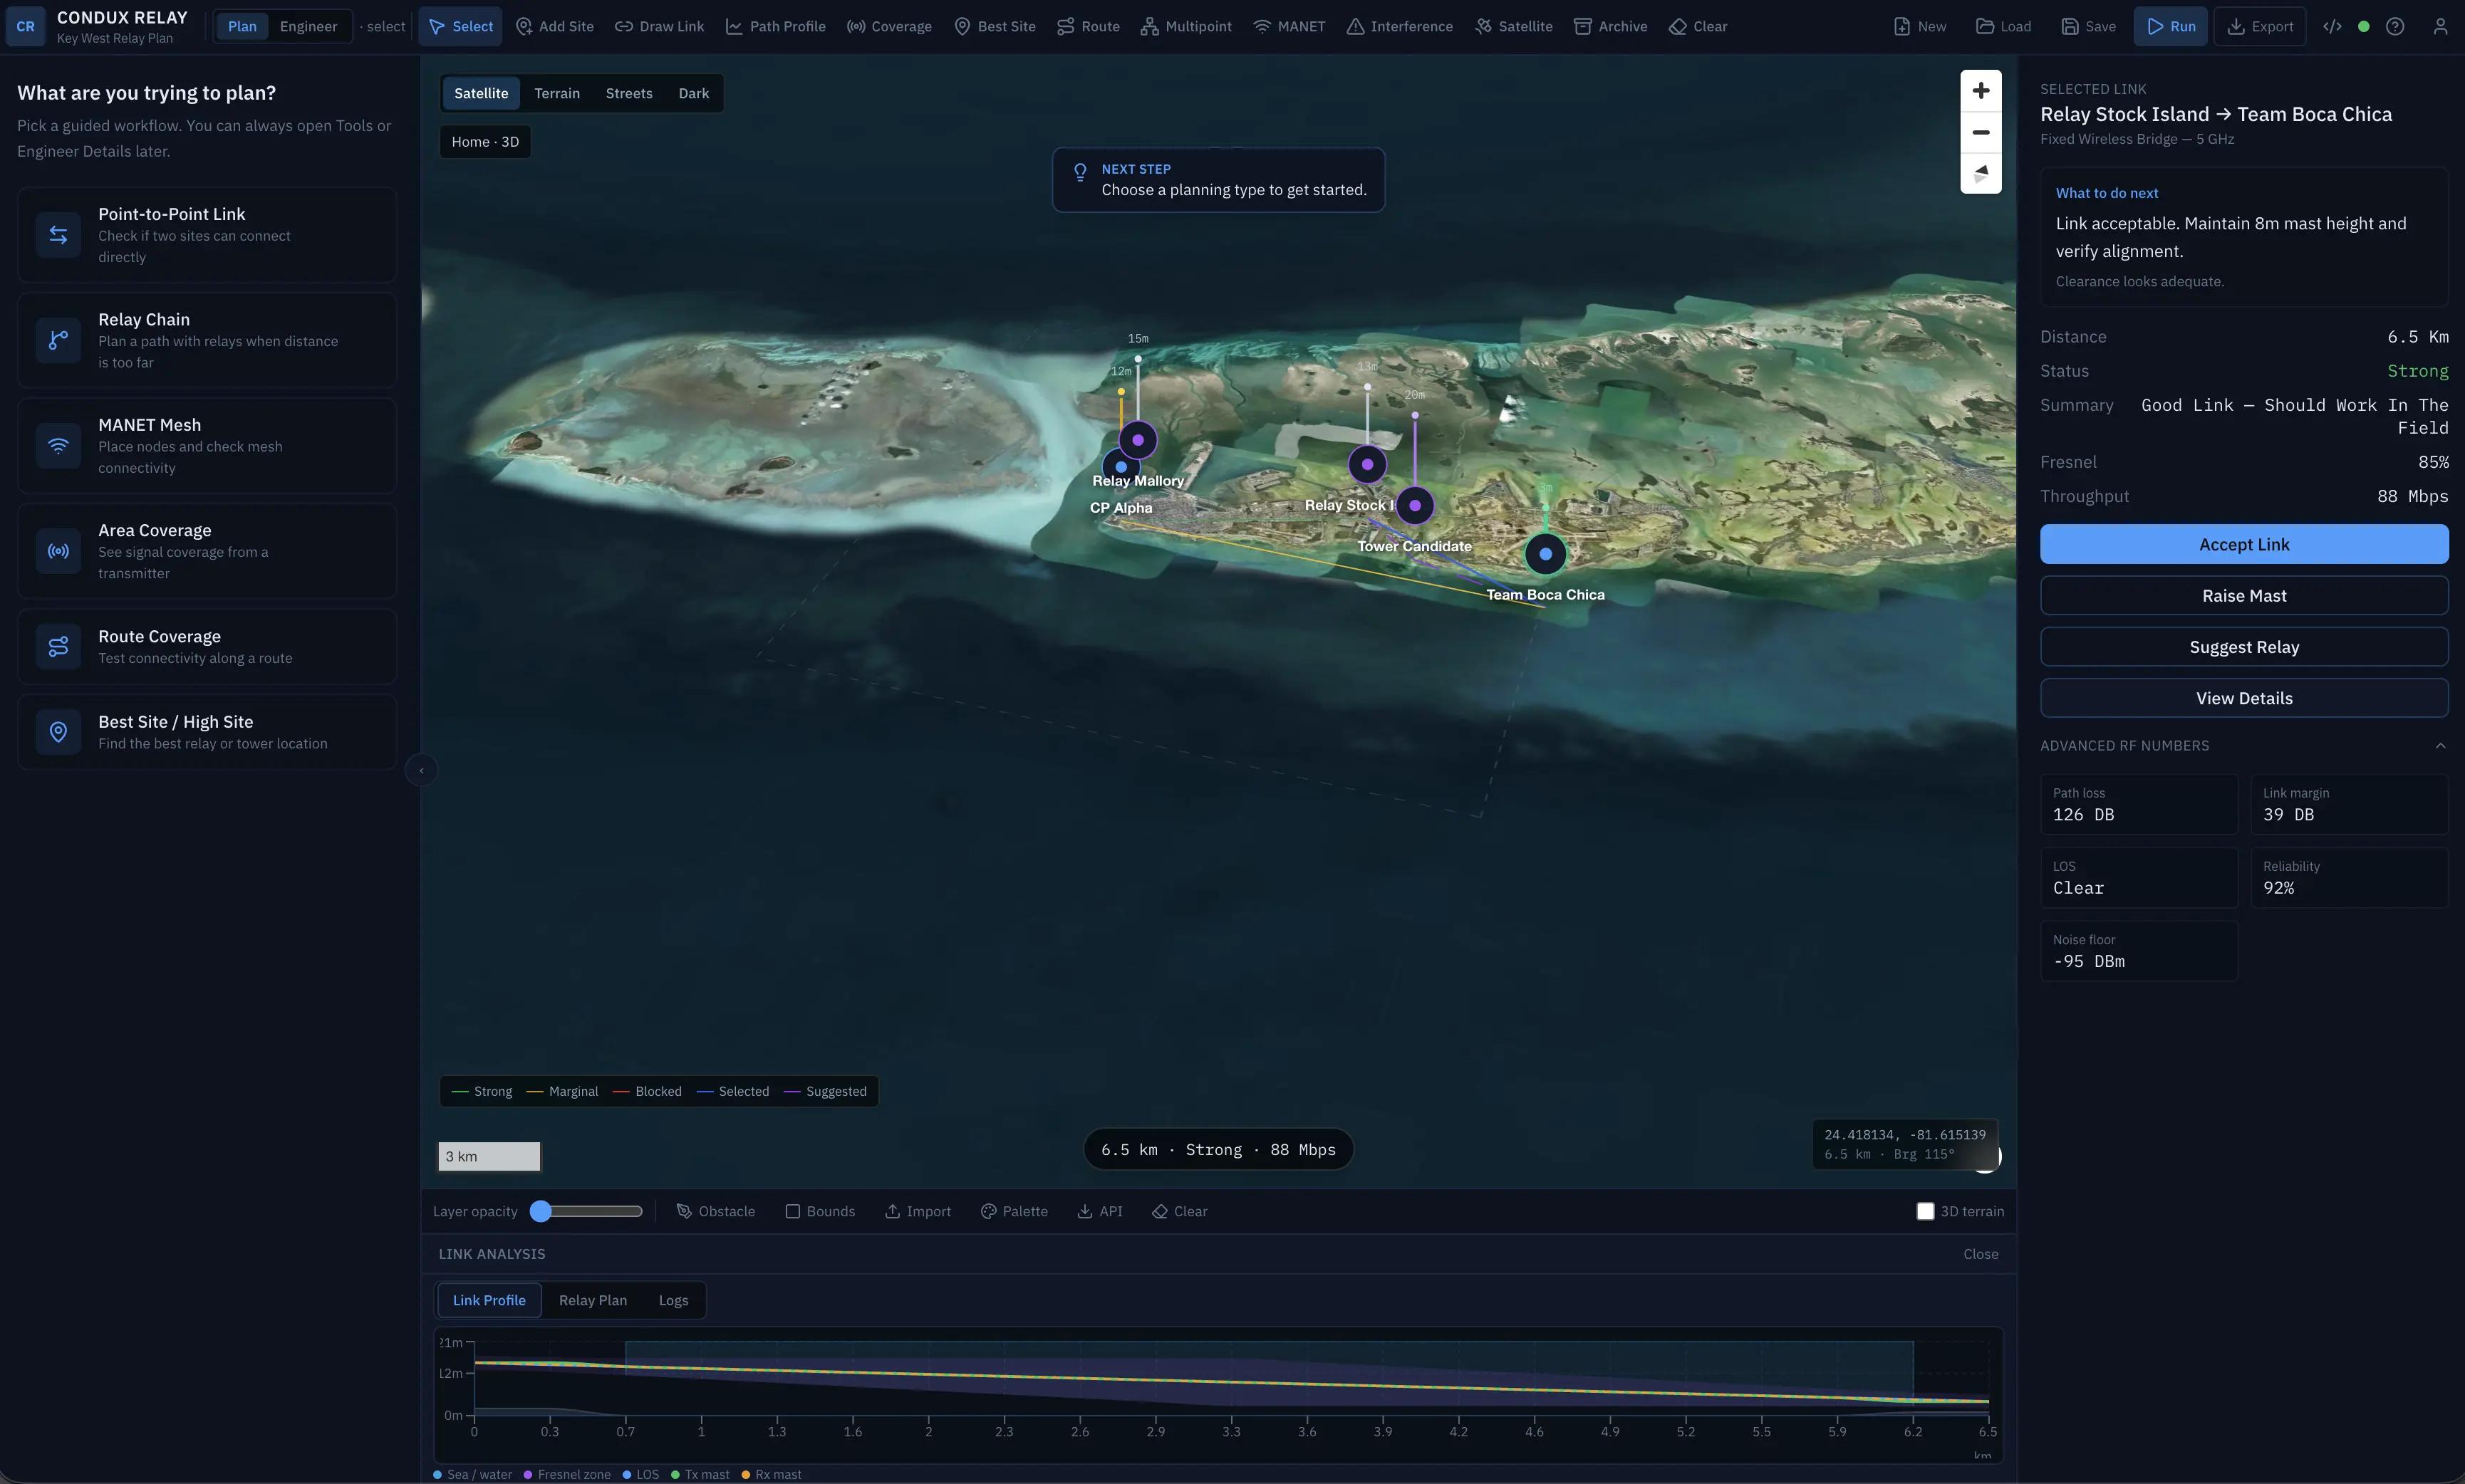Open the Satellite tool in top toolbar
The width and height of the screenshot is (2465, 1484).
tap(1512, 26)
